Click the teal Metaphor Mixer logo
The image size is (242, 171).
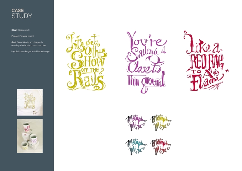136,146
